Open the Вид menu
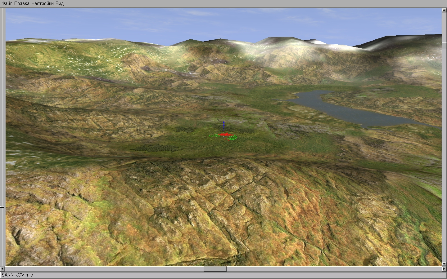 [x=60, y=3]
